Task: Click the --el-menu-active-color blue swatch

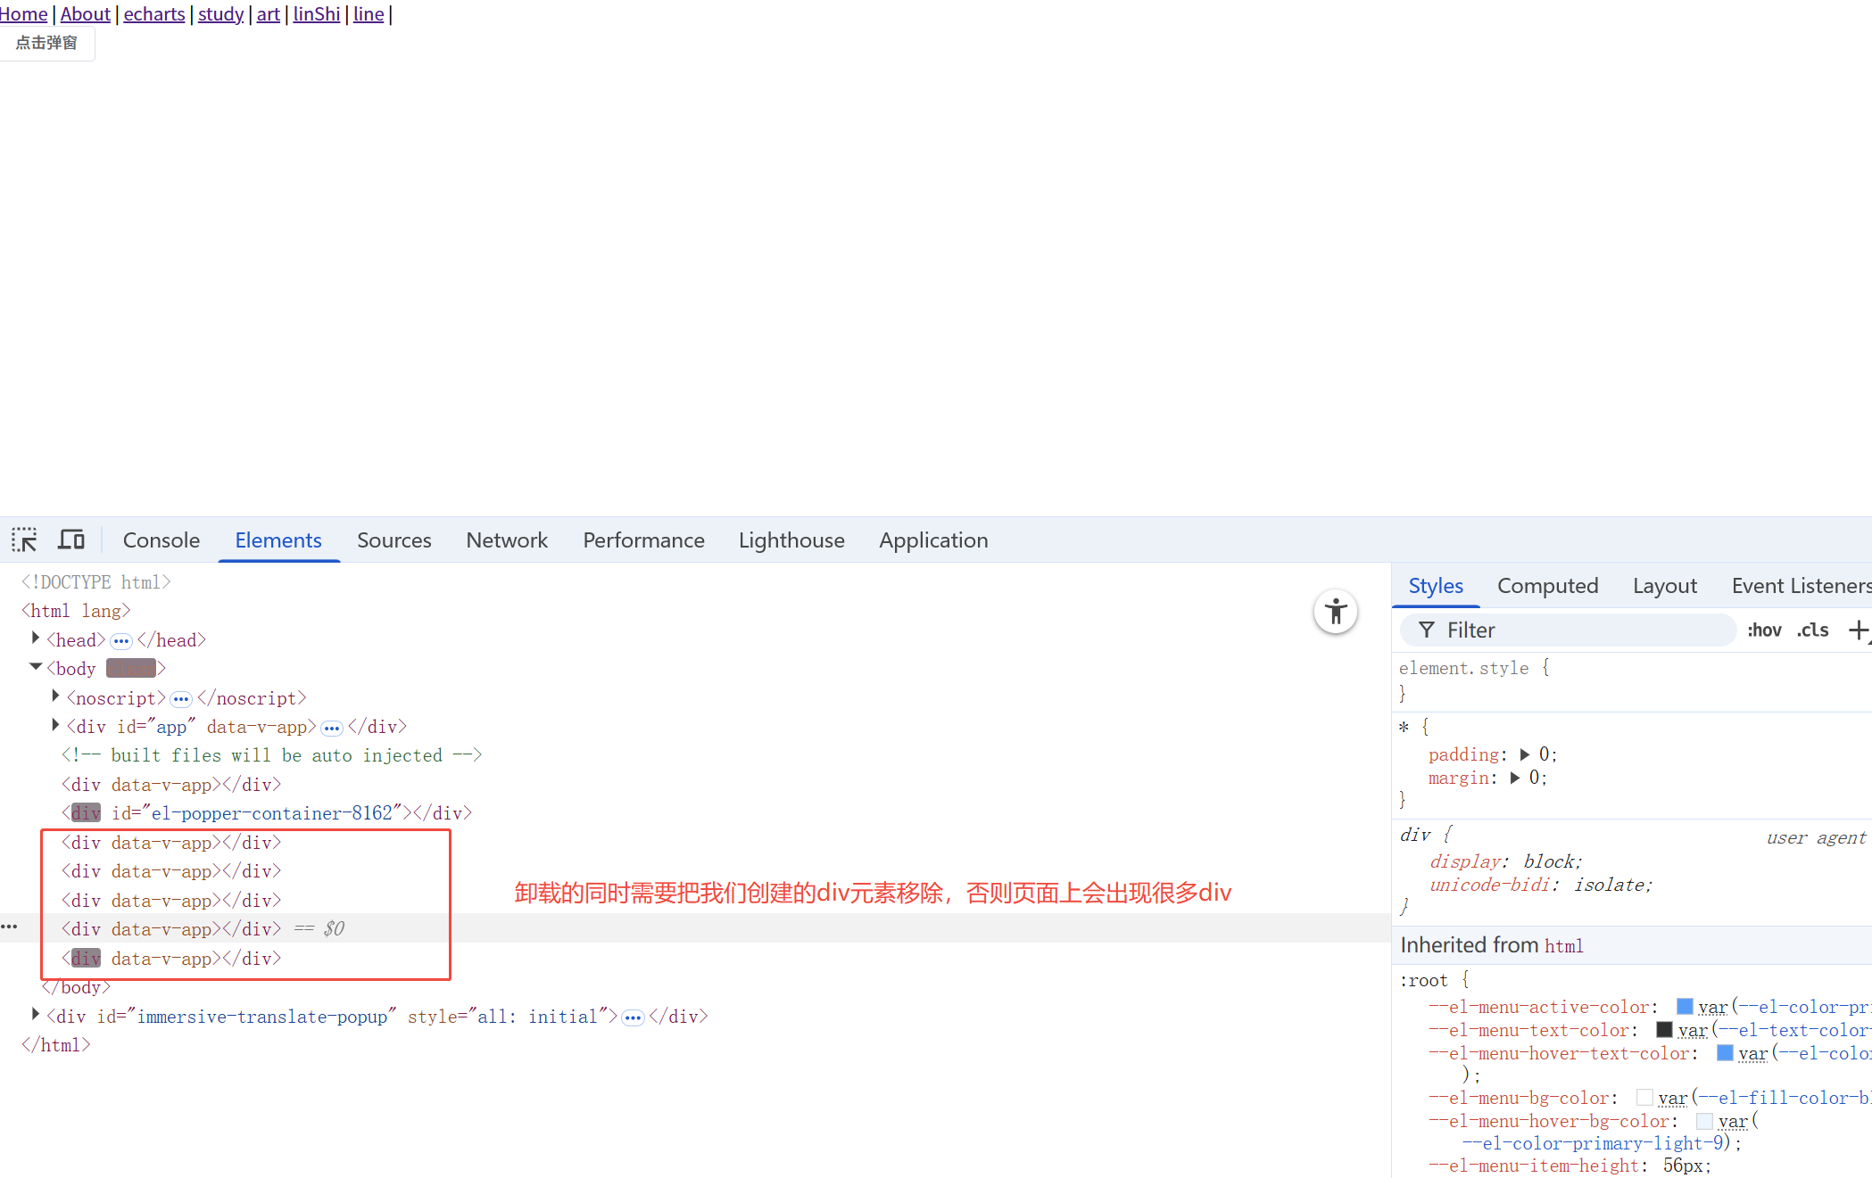Action: click(x=1685, y=1007)
